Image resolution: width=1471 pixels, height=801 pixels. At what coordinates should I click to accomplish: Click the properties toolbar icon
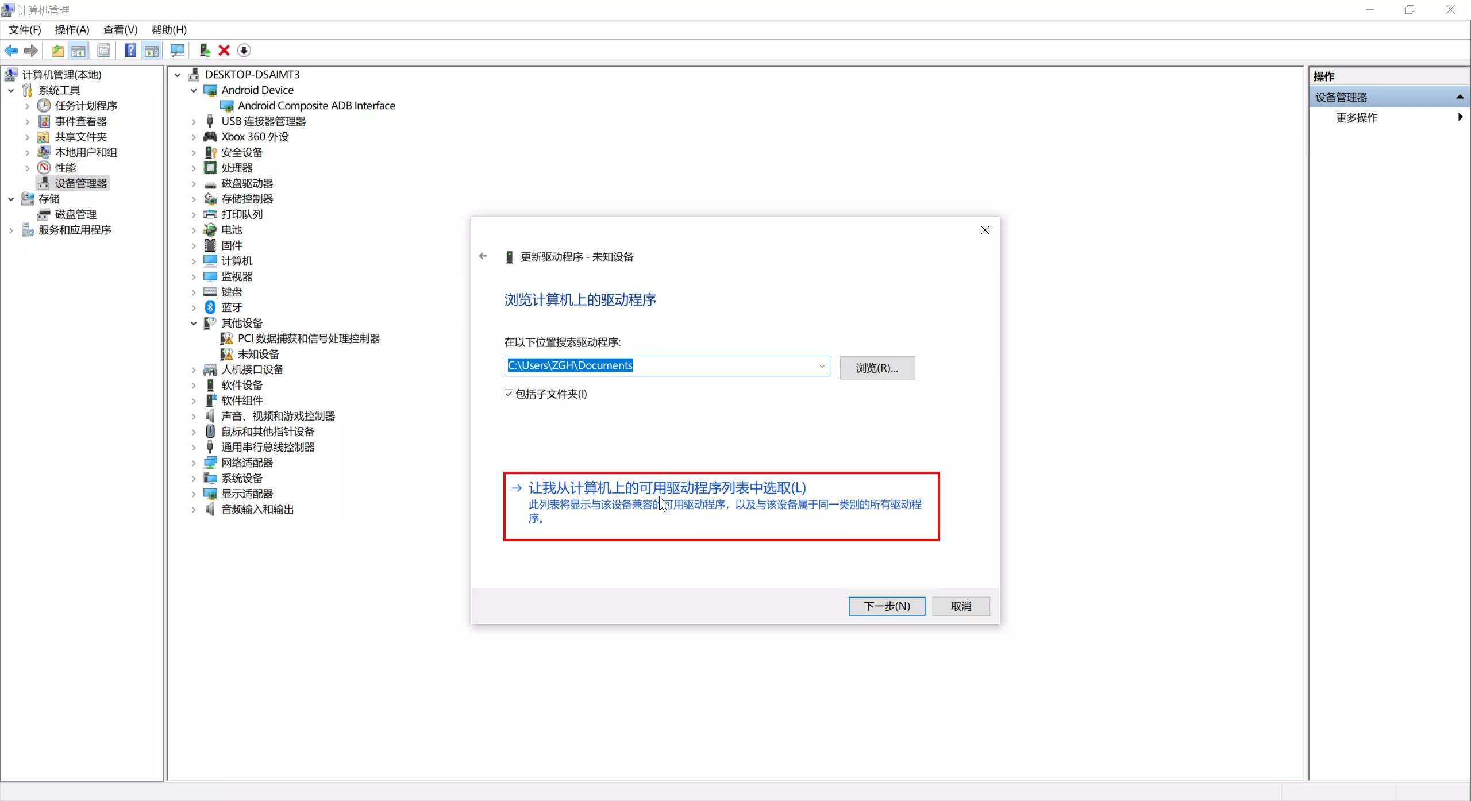point(104,51)
